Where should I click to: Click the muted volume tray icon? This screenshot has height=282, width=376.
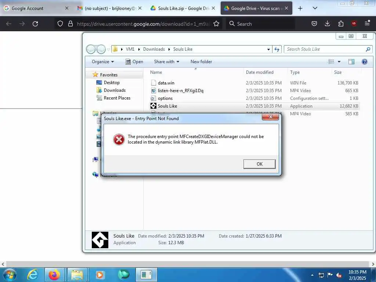point(339,275)
